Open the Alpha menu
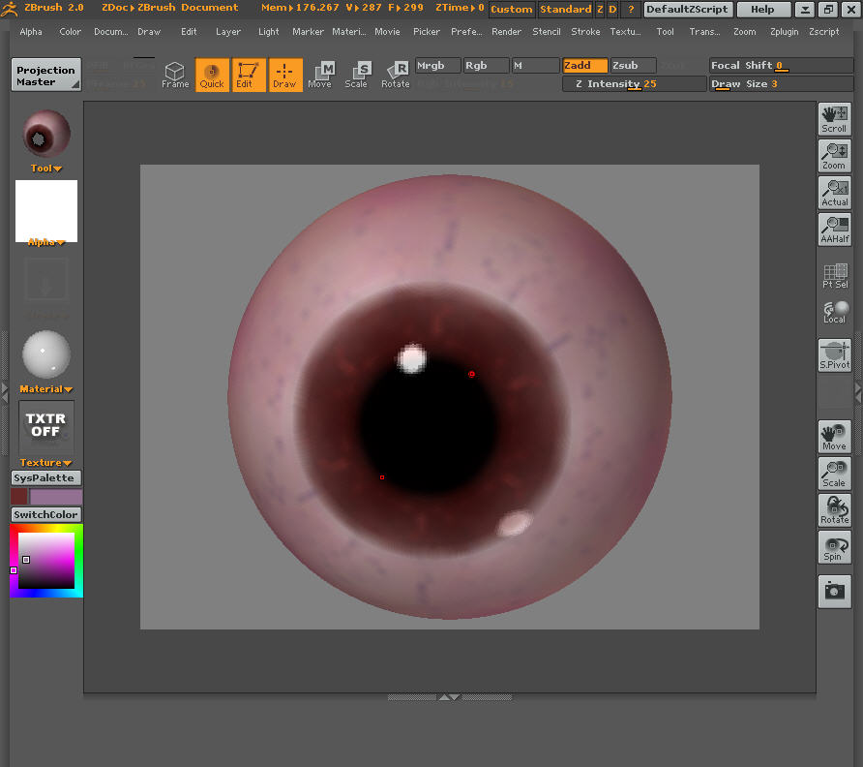863x767 pixels. tap(31, 32)
